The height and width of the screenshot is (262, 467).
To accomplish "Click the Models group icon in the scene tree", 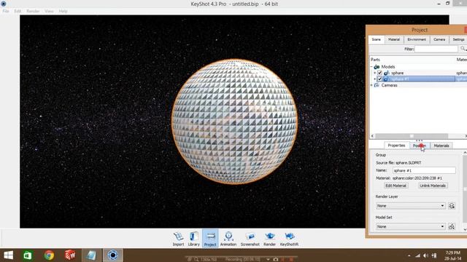I will click(x=377, y=67).
